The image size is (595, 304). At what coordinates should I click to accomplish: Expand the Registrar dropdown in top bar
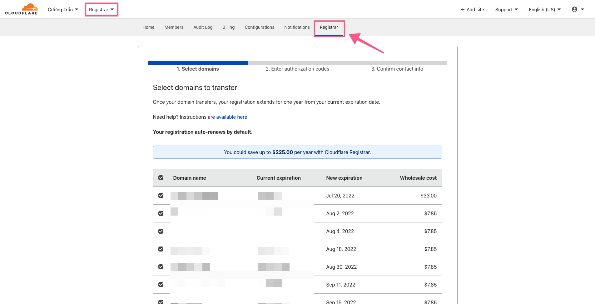point(101,10)
